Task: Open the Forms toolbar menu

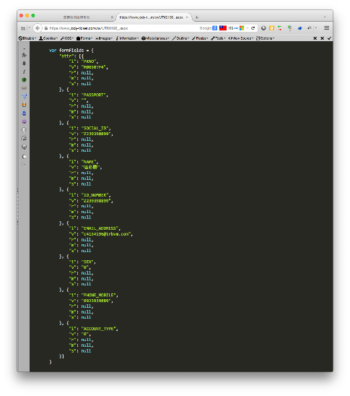Action: (x=84, y=38)
